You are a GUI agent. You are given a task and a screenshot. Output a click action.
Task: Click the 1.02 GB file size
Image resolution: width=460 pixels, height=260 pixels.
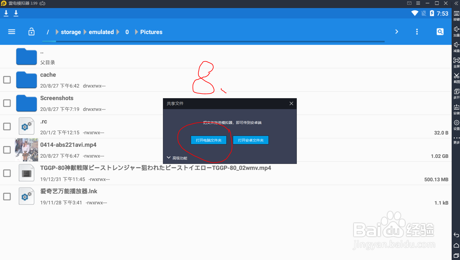[x=439, y=156]
